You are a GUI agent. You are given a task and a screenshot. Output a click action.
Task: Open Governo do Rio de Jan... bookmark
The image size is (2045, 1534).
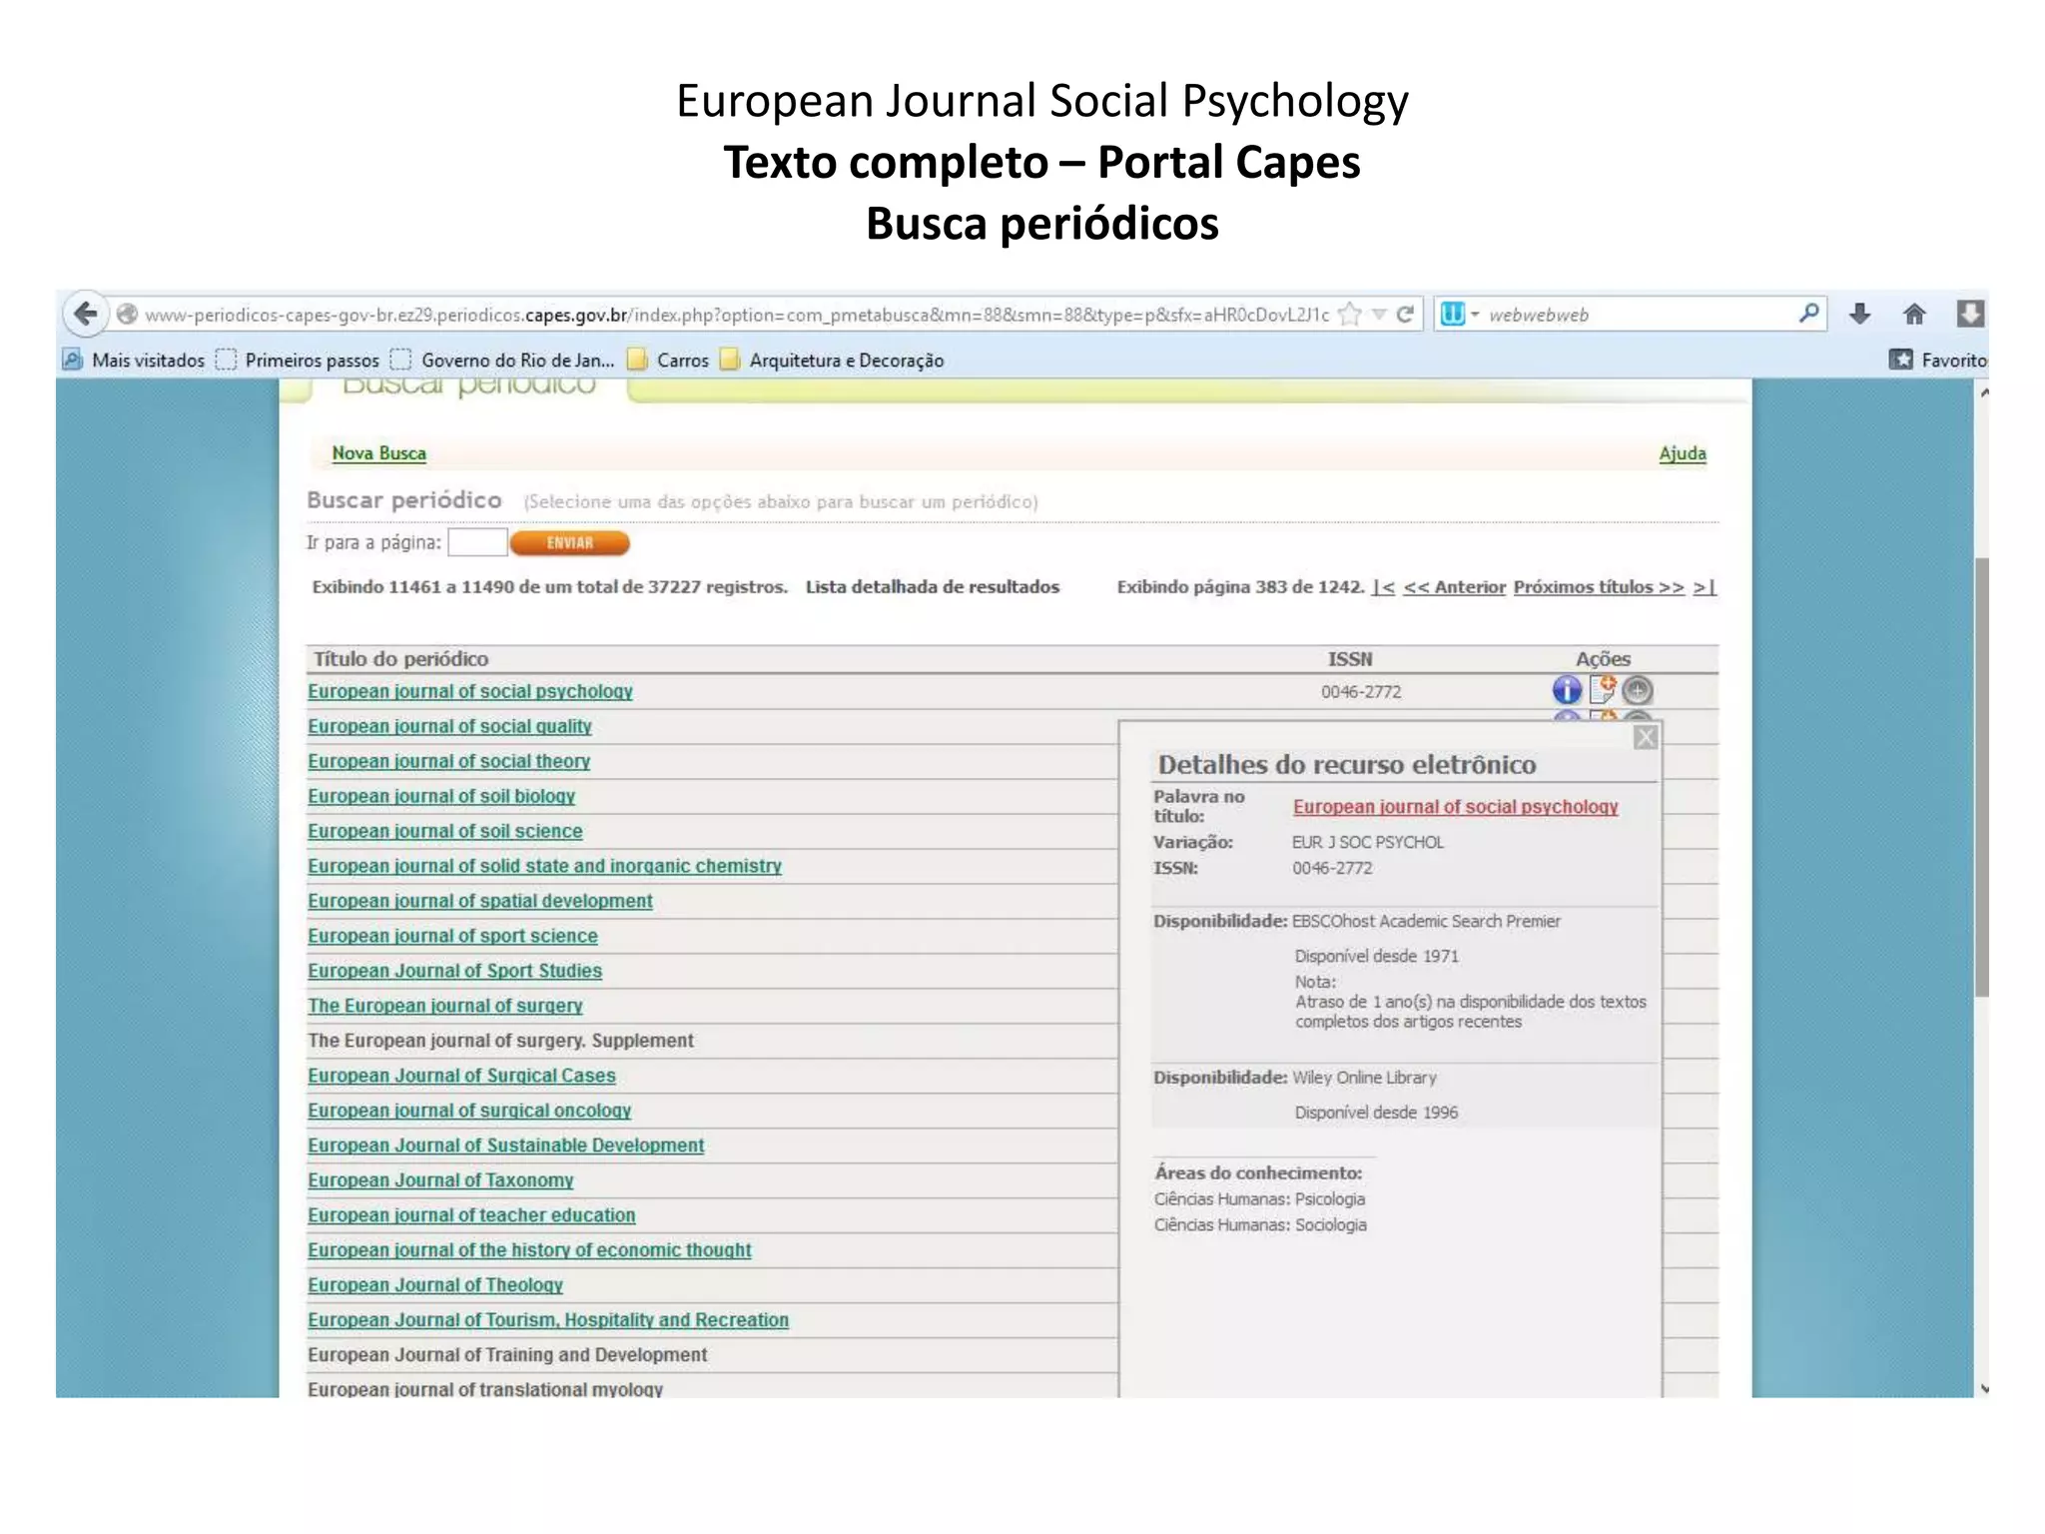pyautogui.click(x=502, y=361)
